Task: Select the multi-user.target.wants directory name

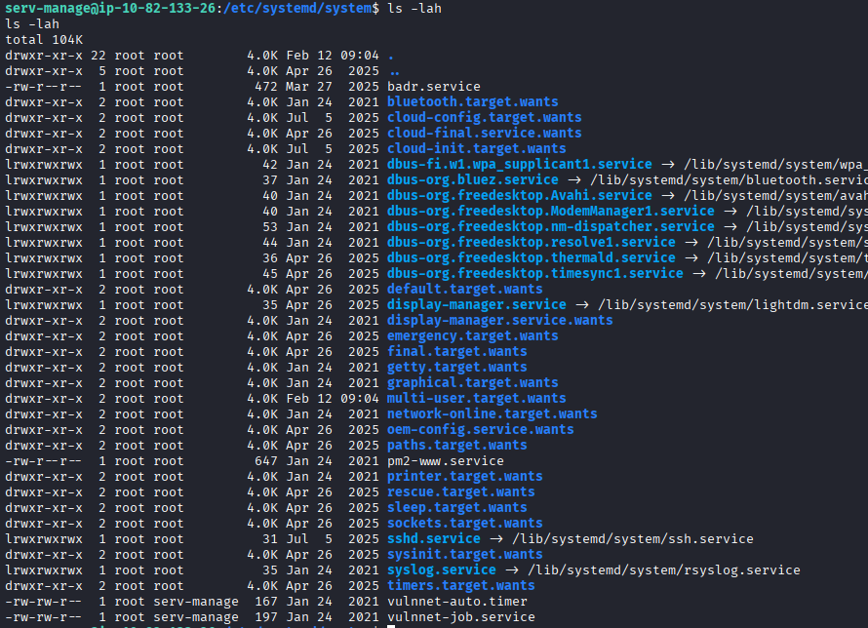Action: pyautogui.click(x=476, y=398)
